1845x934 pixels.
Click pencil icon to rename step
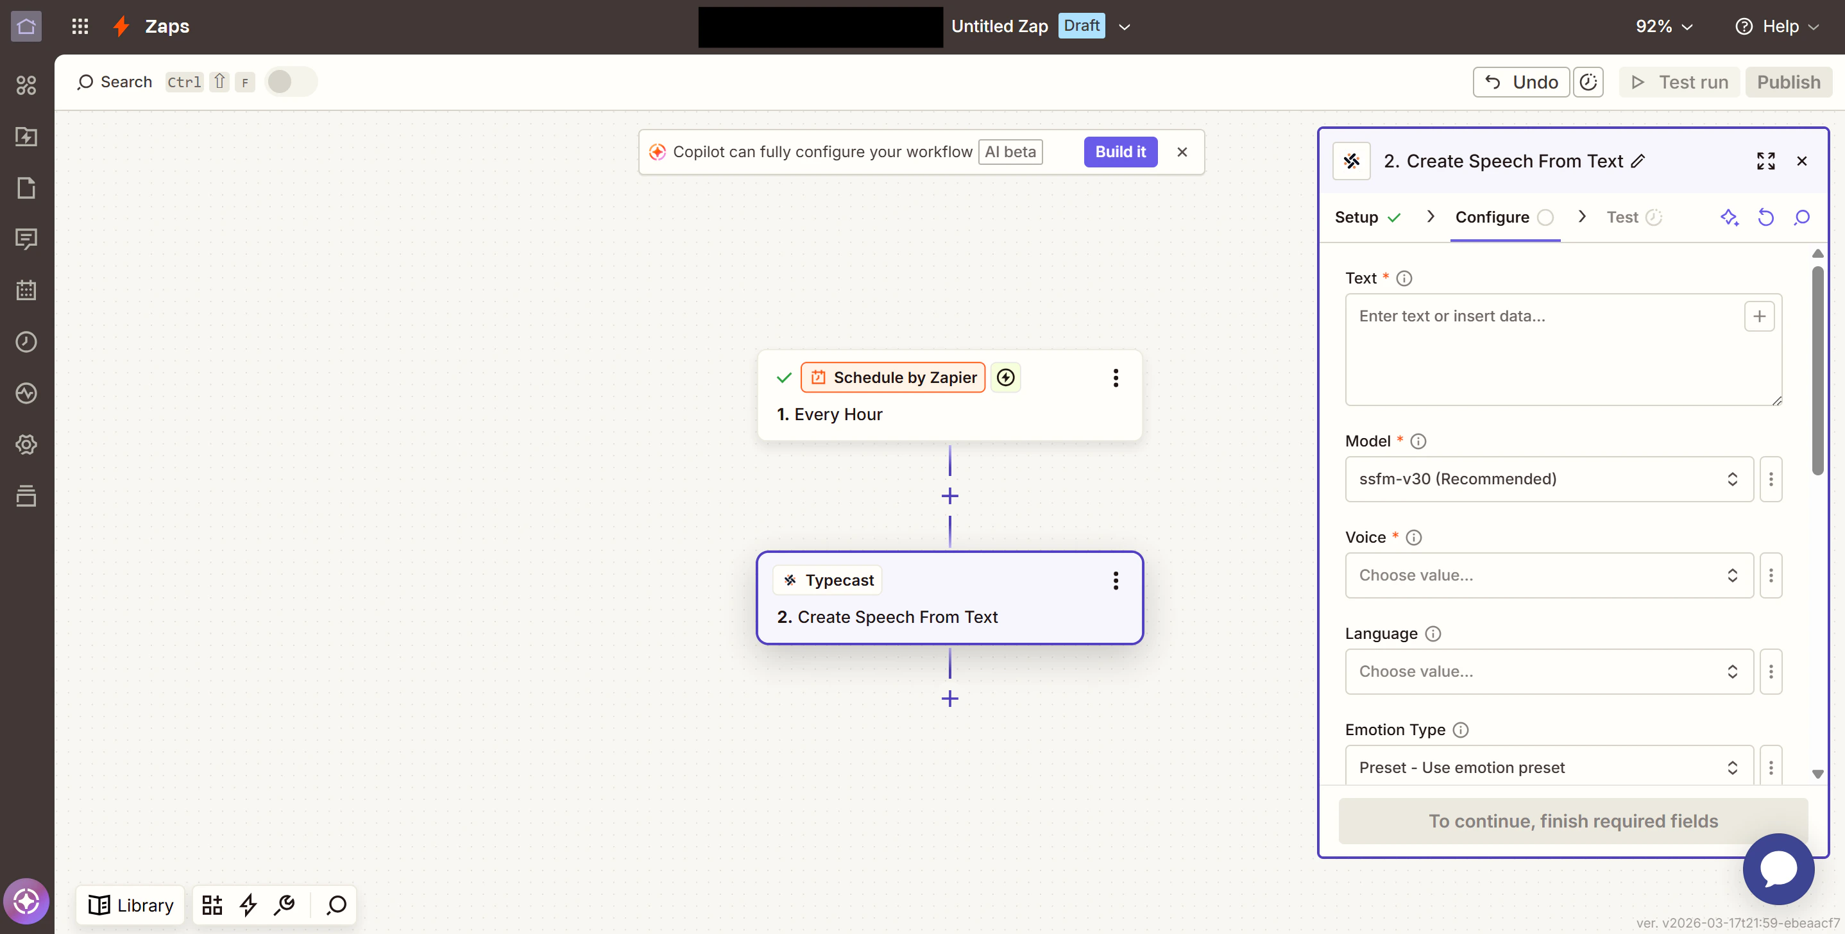point(1638,161)
